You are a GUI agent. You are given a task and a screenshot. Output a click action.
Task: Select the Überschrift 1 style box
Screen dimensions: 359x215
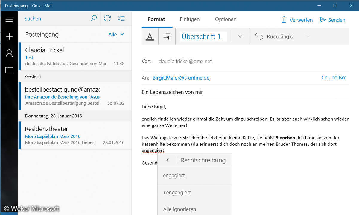point(203,36)
